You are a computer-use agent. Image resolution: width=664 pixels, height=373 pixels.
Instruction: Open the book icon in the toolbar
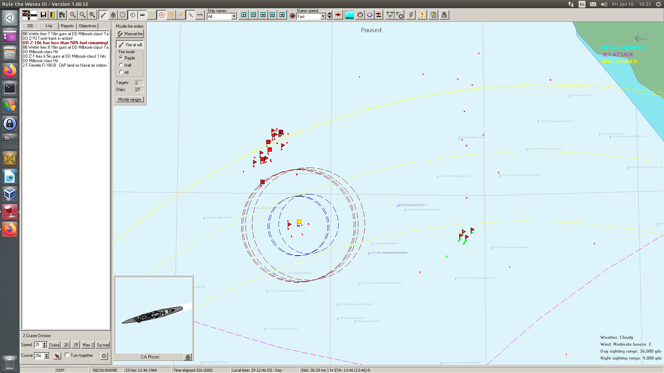(370, 15)
